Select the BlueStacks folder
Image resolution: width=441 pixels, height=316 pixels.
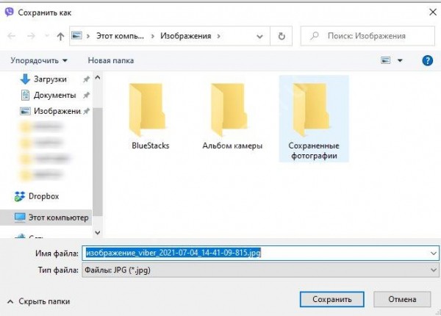click(150, 116)
